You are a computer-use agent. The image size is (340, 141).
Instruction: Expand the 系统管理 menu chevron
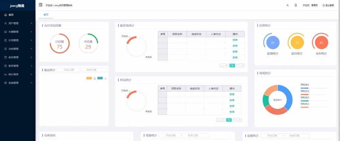tap(31, 83)
